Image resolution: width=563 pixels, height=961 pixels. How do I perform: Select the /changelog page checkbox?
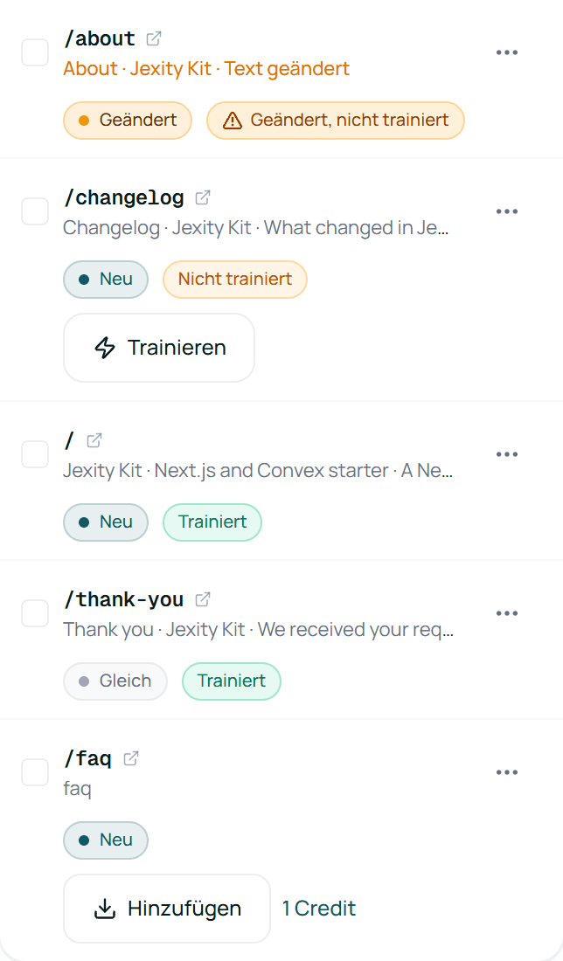[x=35, y=211]
